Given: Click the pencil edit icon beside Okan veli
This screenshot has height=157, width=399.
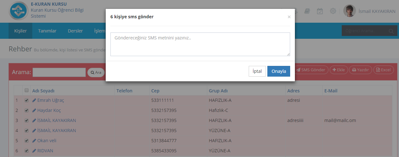Looking at the screenshot, I should click(x=34, y=141).
